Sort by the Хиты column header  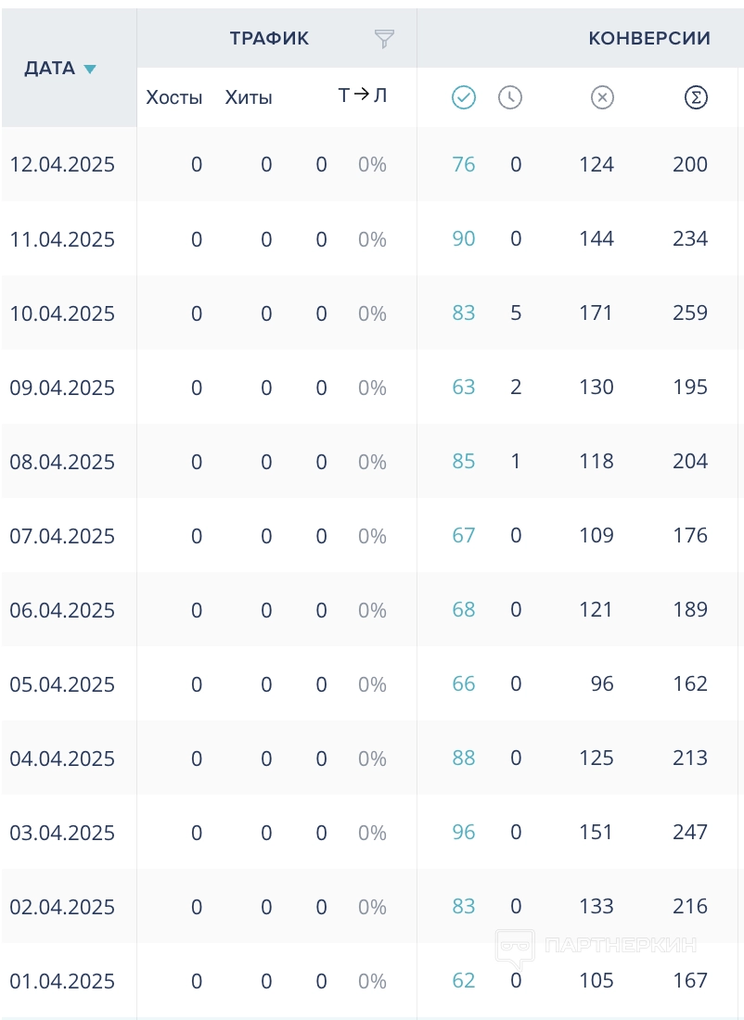[x=249, y=97]
